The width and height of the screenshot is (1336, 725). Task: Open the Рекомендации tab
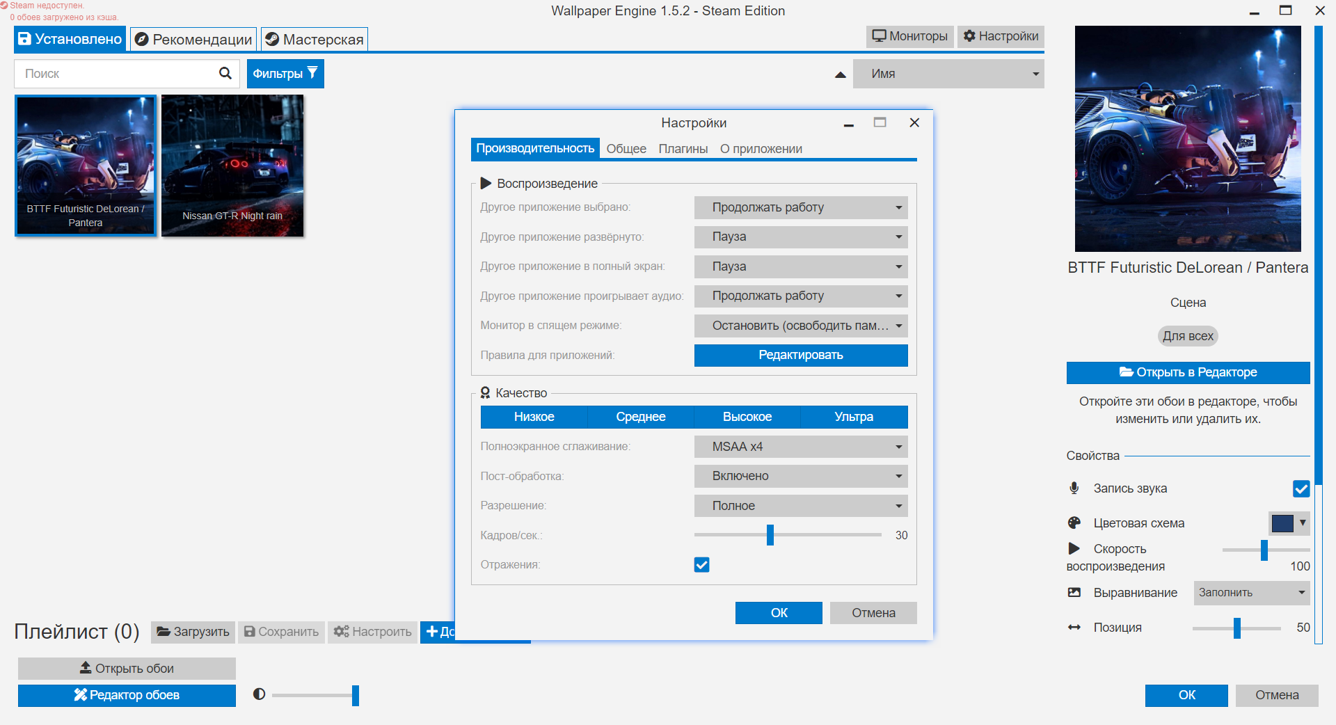[x=193, y=40]
